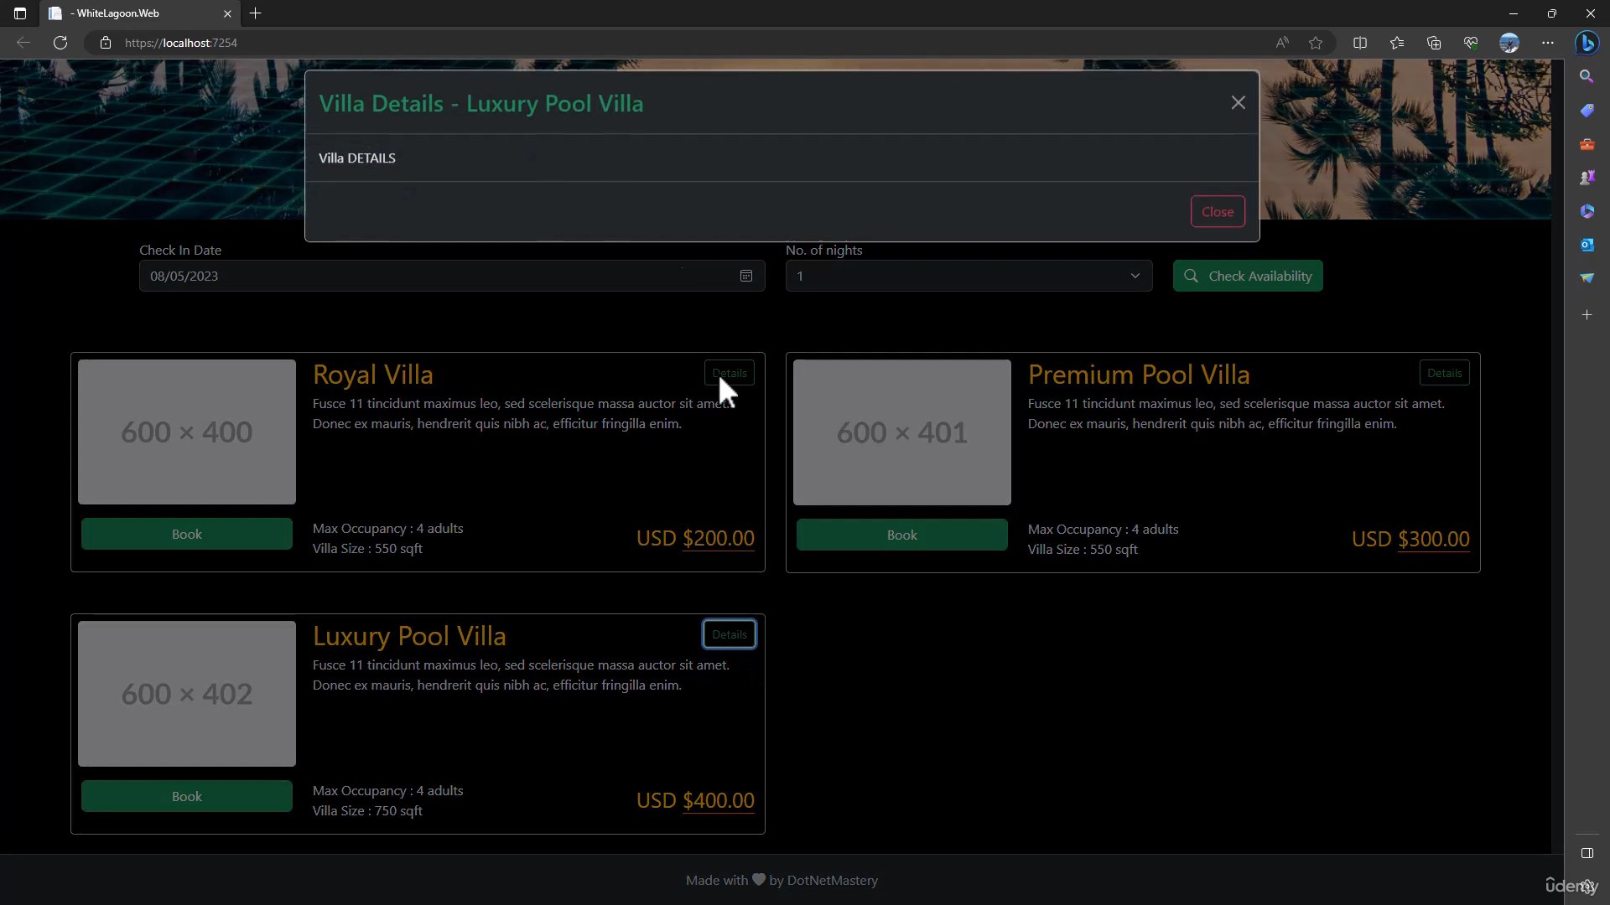The height and width of the screenshot is (905, 1610).
Task: Open Details for Royal Villa
Action: 730,373
